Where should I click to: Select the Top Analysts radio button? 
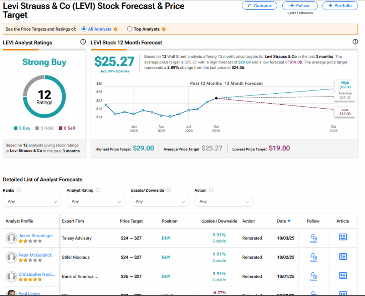(129, 29)
